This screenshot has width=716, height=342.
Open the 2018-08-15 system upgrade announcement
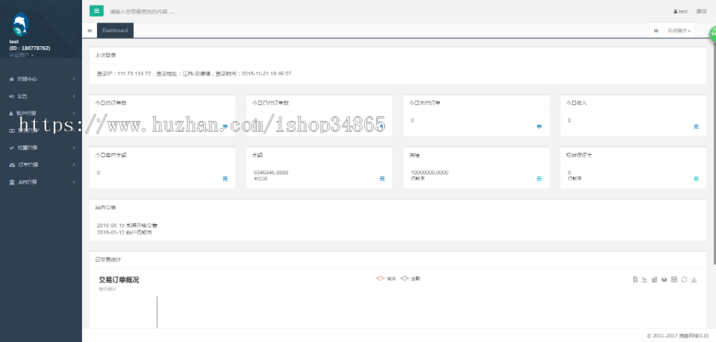point(127,225)
